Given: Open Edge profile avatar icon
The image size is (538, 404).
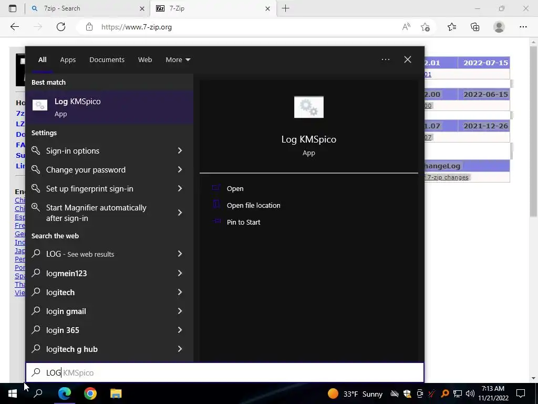Looking at the screenshot, I should 499,27.
